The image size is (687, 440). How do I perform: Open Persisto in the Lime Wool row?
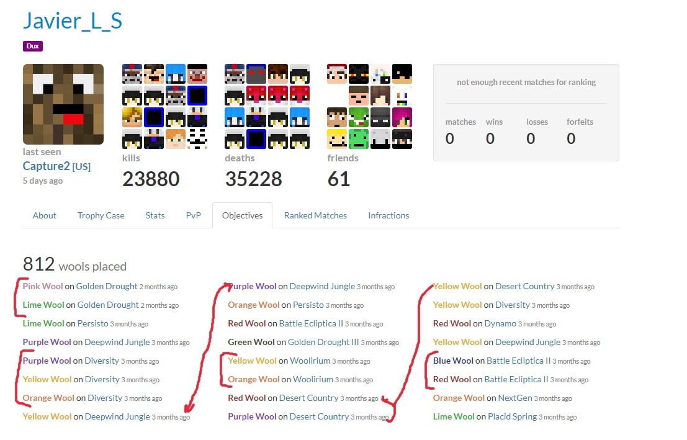[x=93, y=323]
